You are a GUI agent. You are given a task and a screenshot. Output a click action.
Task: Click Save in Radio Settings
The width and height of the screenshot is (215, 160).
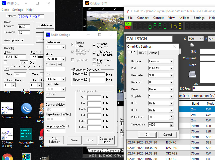point(75,140)
